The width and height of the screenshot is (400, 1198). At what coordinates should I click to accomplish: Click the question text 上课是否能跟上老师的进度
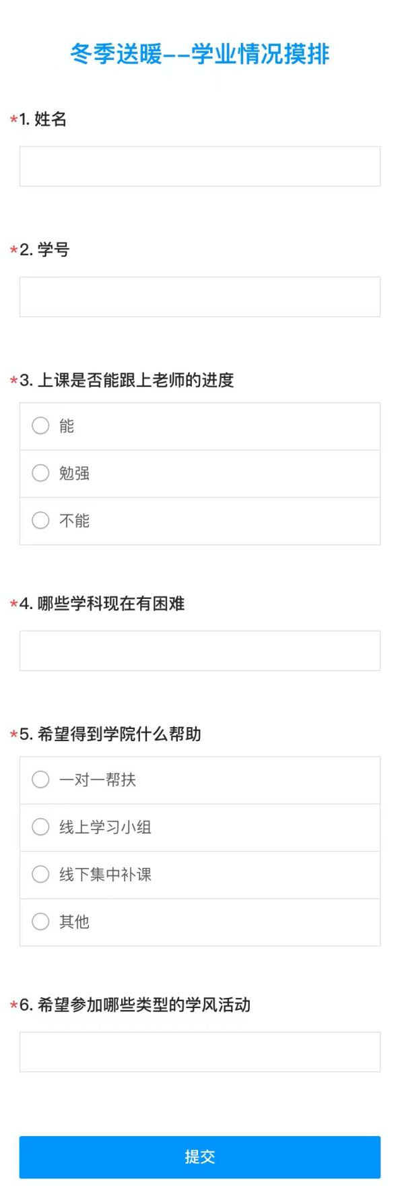(135, 380)
